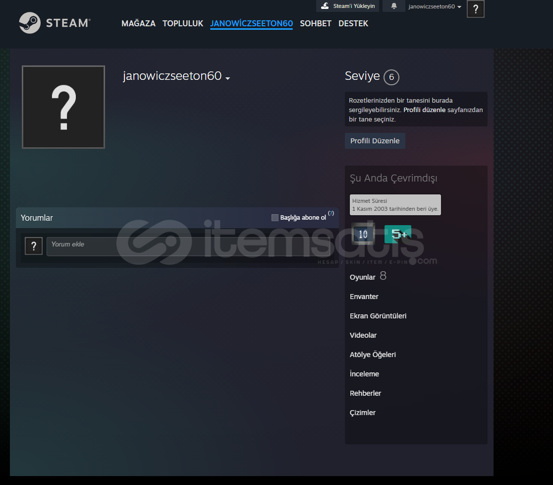Click the Years of Service 10 badge
Viewport: 553px width, 485px height.
(363, 234)
